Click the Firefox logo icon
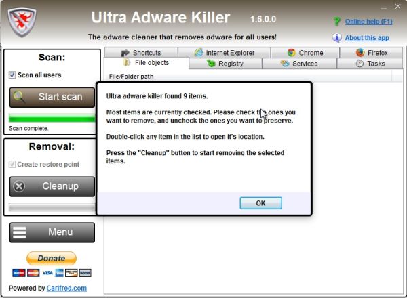The height and width of the screenshot is (298, 407). [x=360, y=53]
